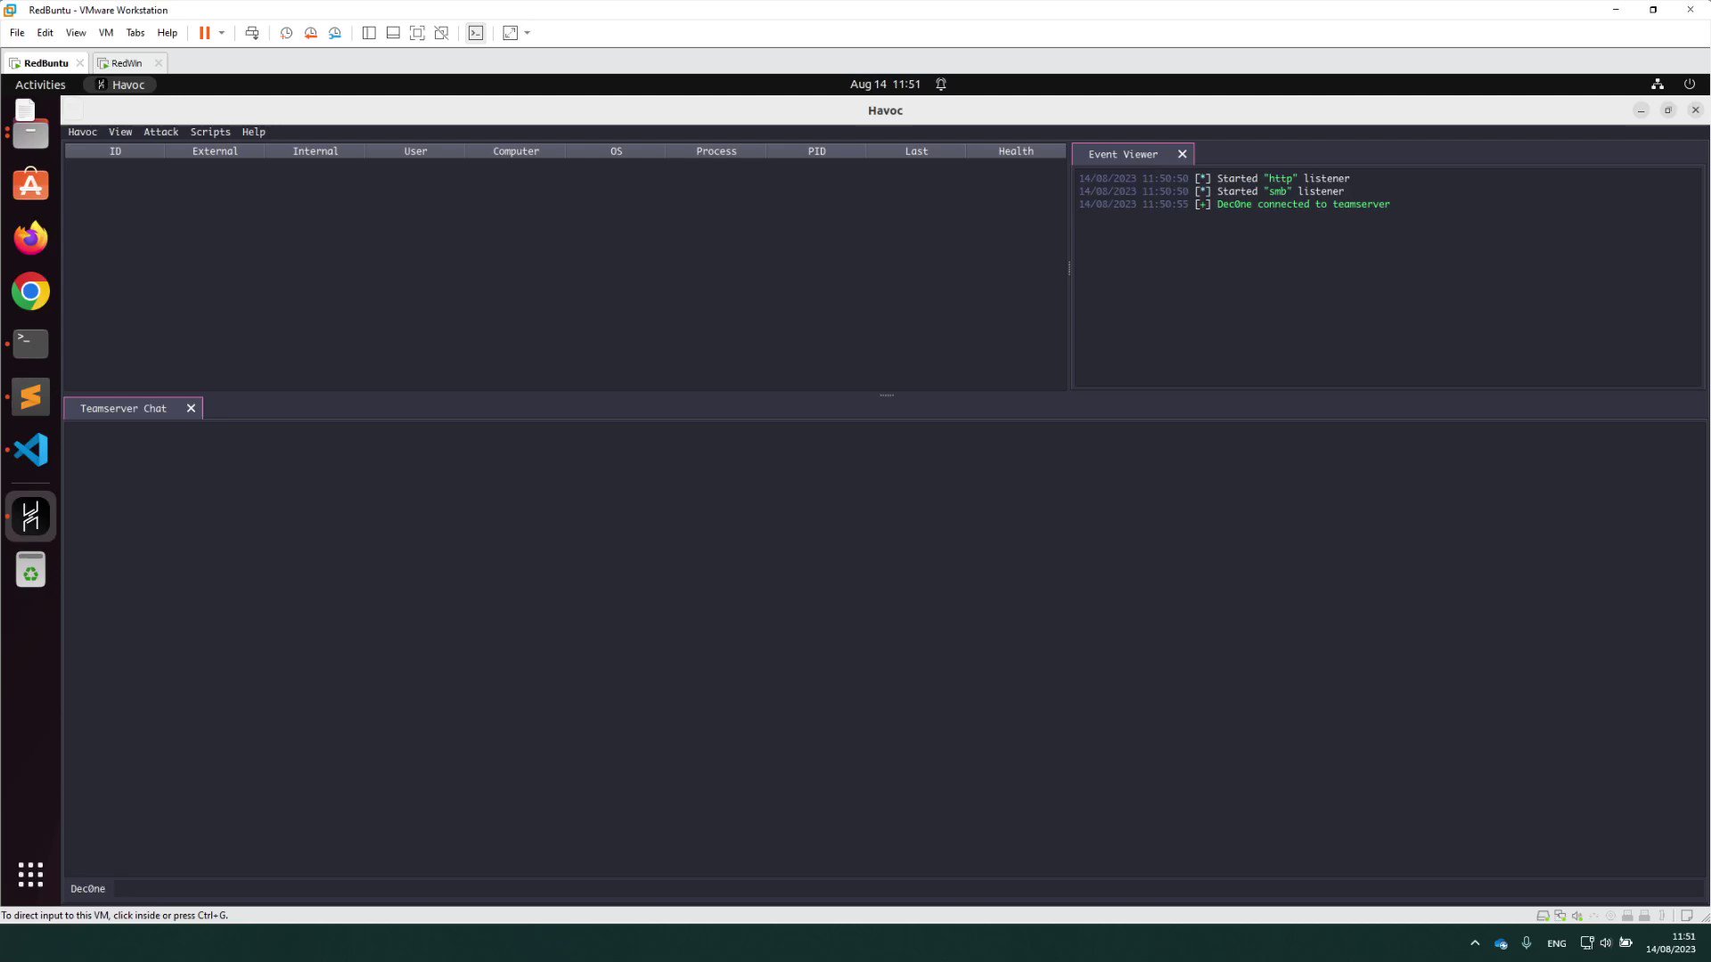Sort sessions by the User column header
The height and width of the screenshot is (962, 1711).
pyautogui.click(x=415, y=151)
